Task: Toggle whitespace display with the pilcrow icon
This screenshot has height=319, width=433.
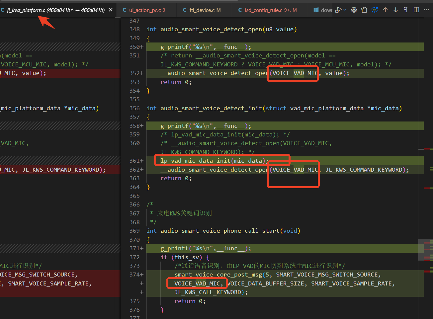Action: coord(406,10)
